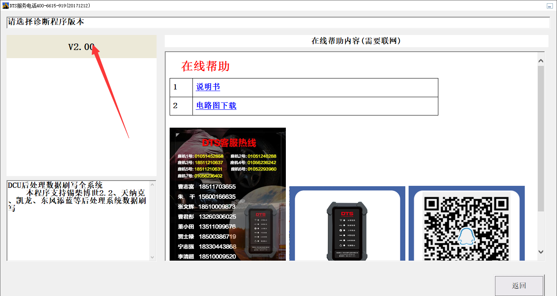Select the V2.00 diagnostic program version
The image size is (557, 296).
[x=82, y=47]
